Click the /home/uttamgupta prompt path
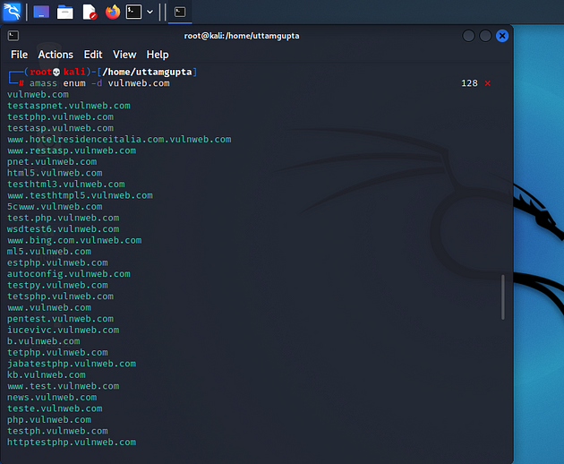Viewport: 564px width, 464px height. (147, 72)
